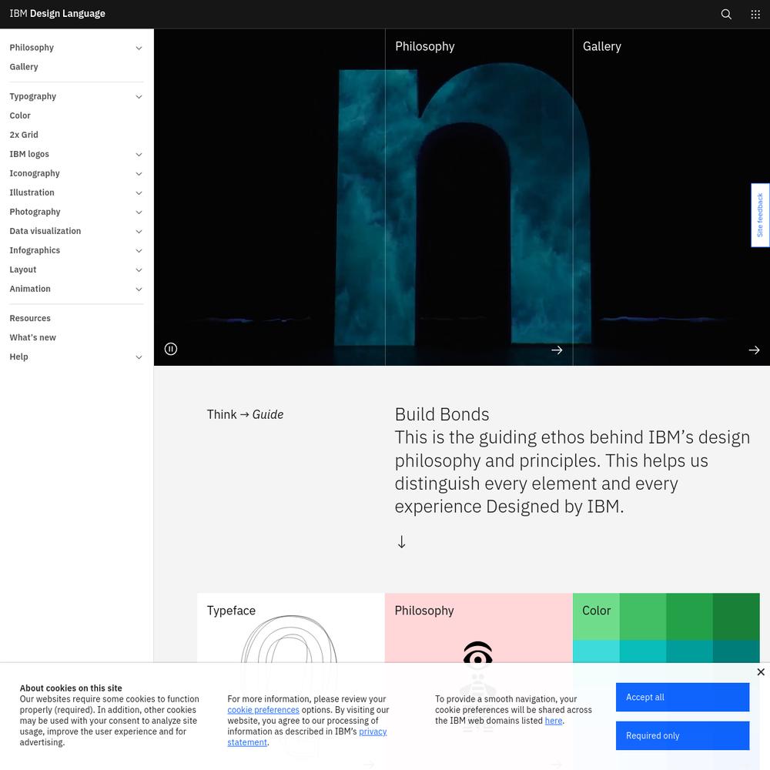Open the Color card label
770x770 pixels.
597,611
